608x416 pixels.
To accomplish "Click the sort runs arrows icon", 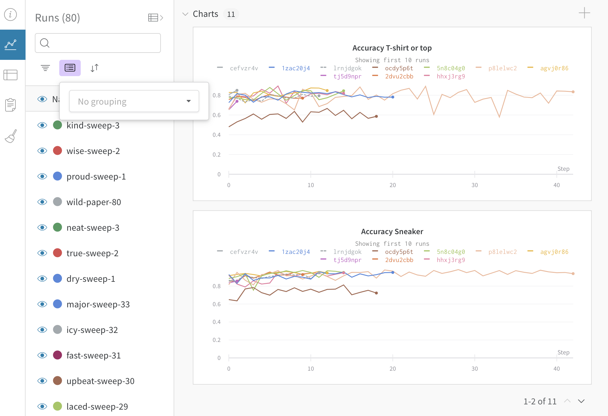I will (94, 68).
